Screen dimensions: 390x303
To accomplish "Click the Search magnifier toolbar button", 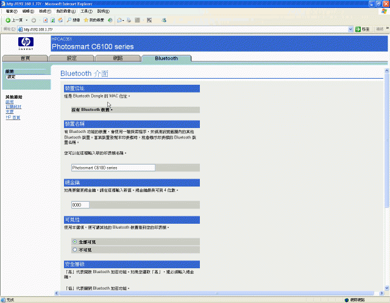I will (73, 20).
